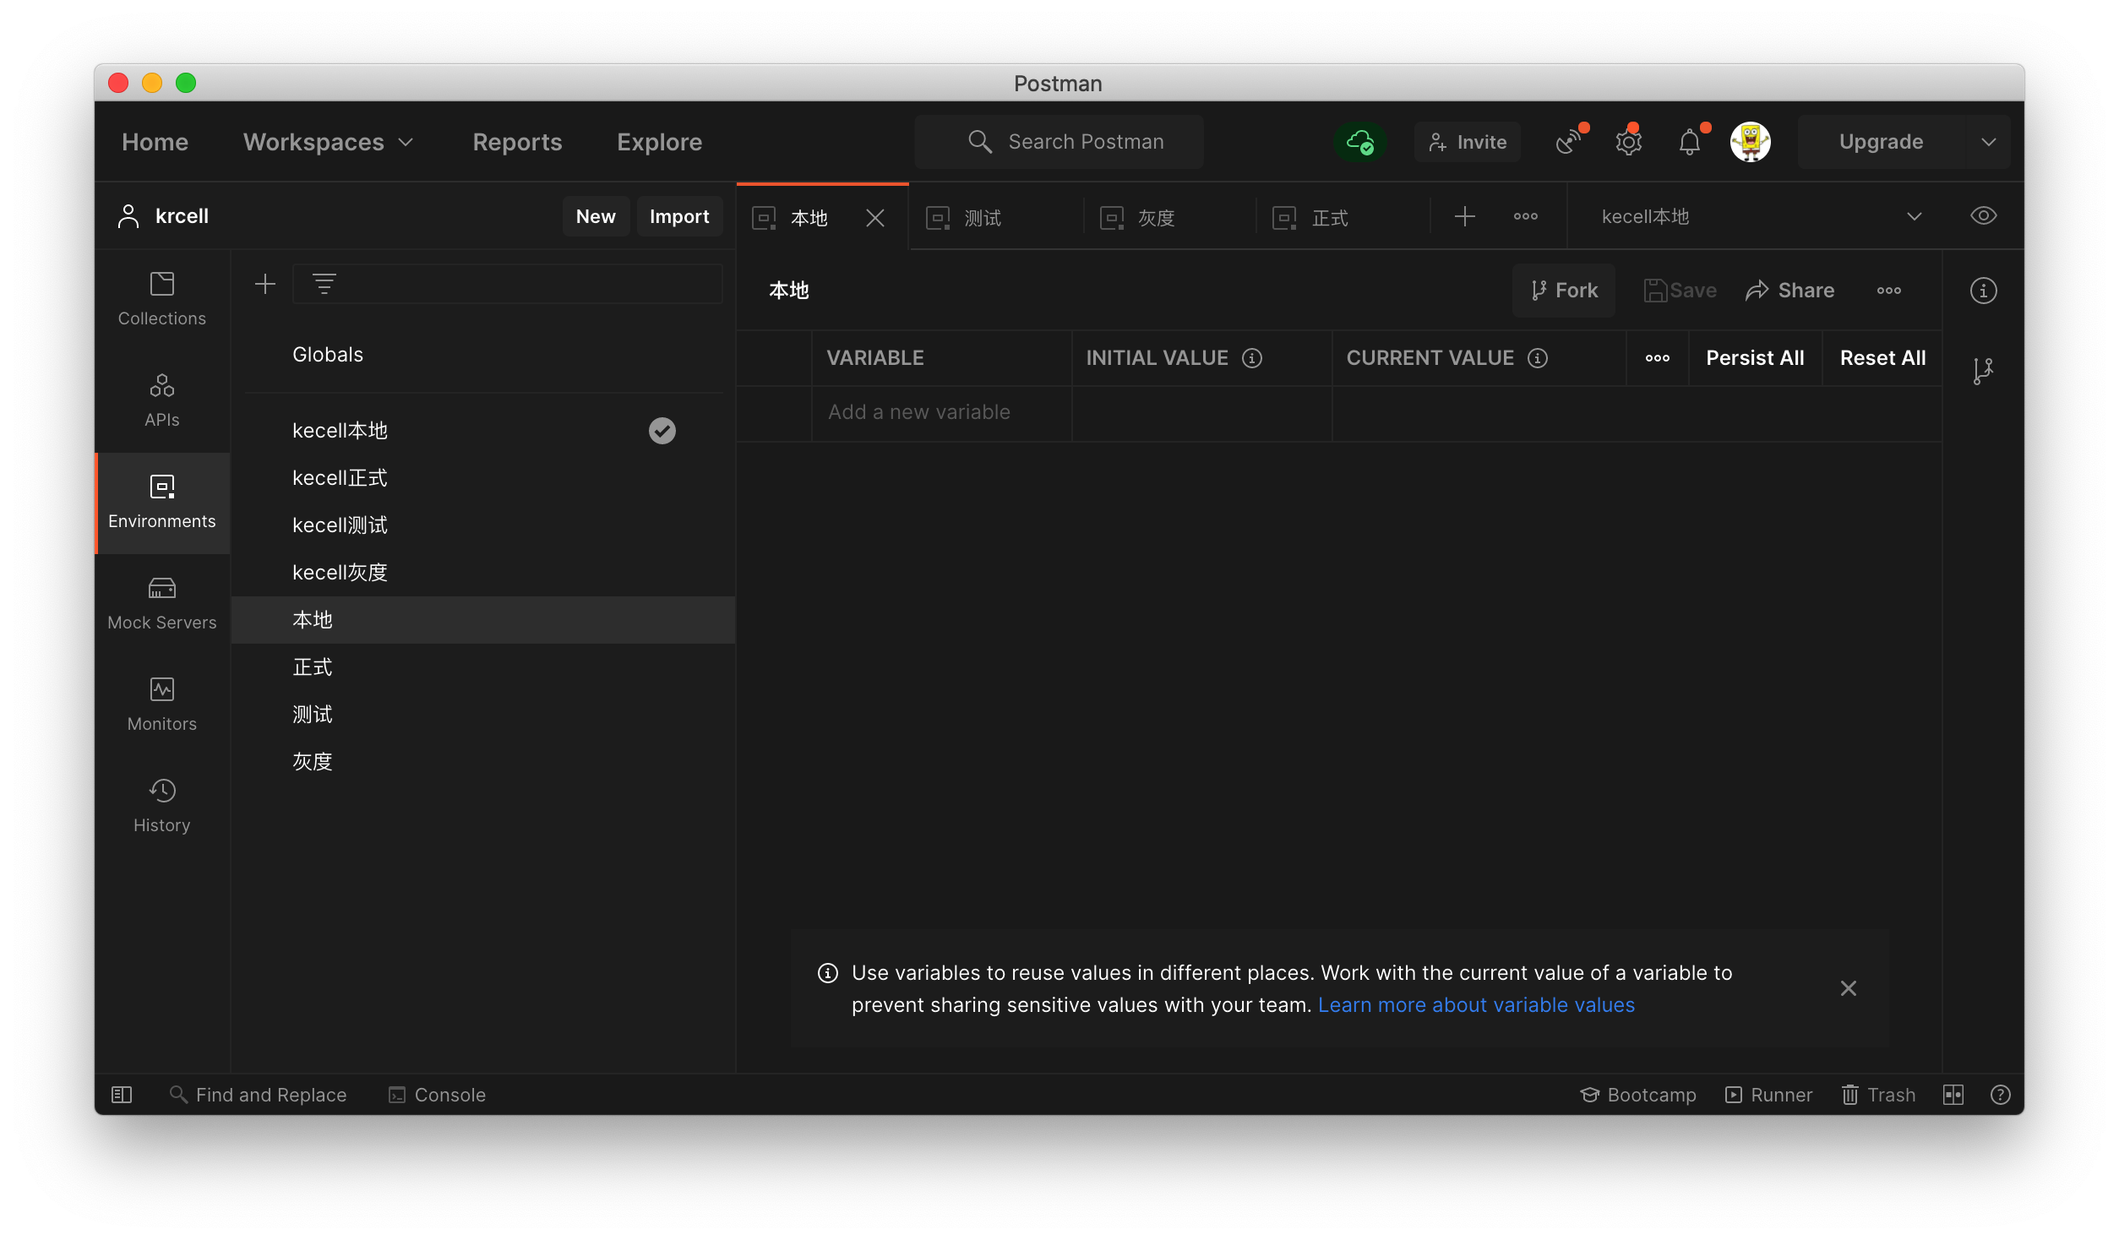2119x1240 pixels.
Task: Select the kecell测试 environment
Action: pyautogui.click(x=482, y=525)
